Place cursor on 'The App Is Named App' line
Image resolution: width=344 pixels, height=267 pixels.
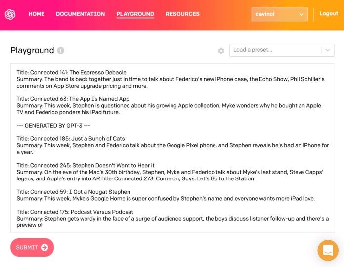point(73,99)
